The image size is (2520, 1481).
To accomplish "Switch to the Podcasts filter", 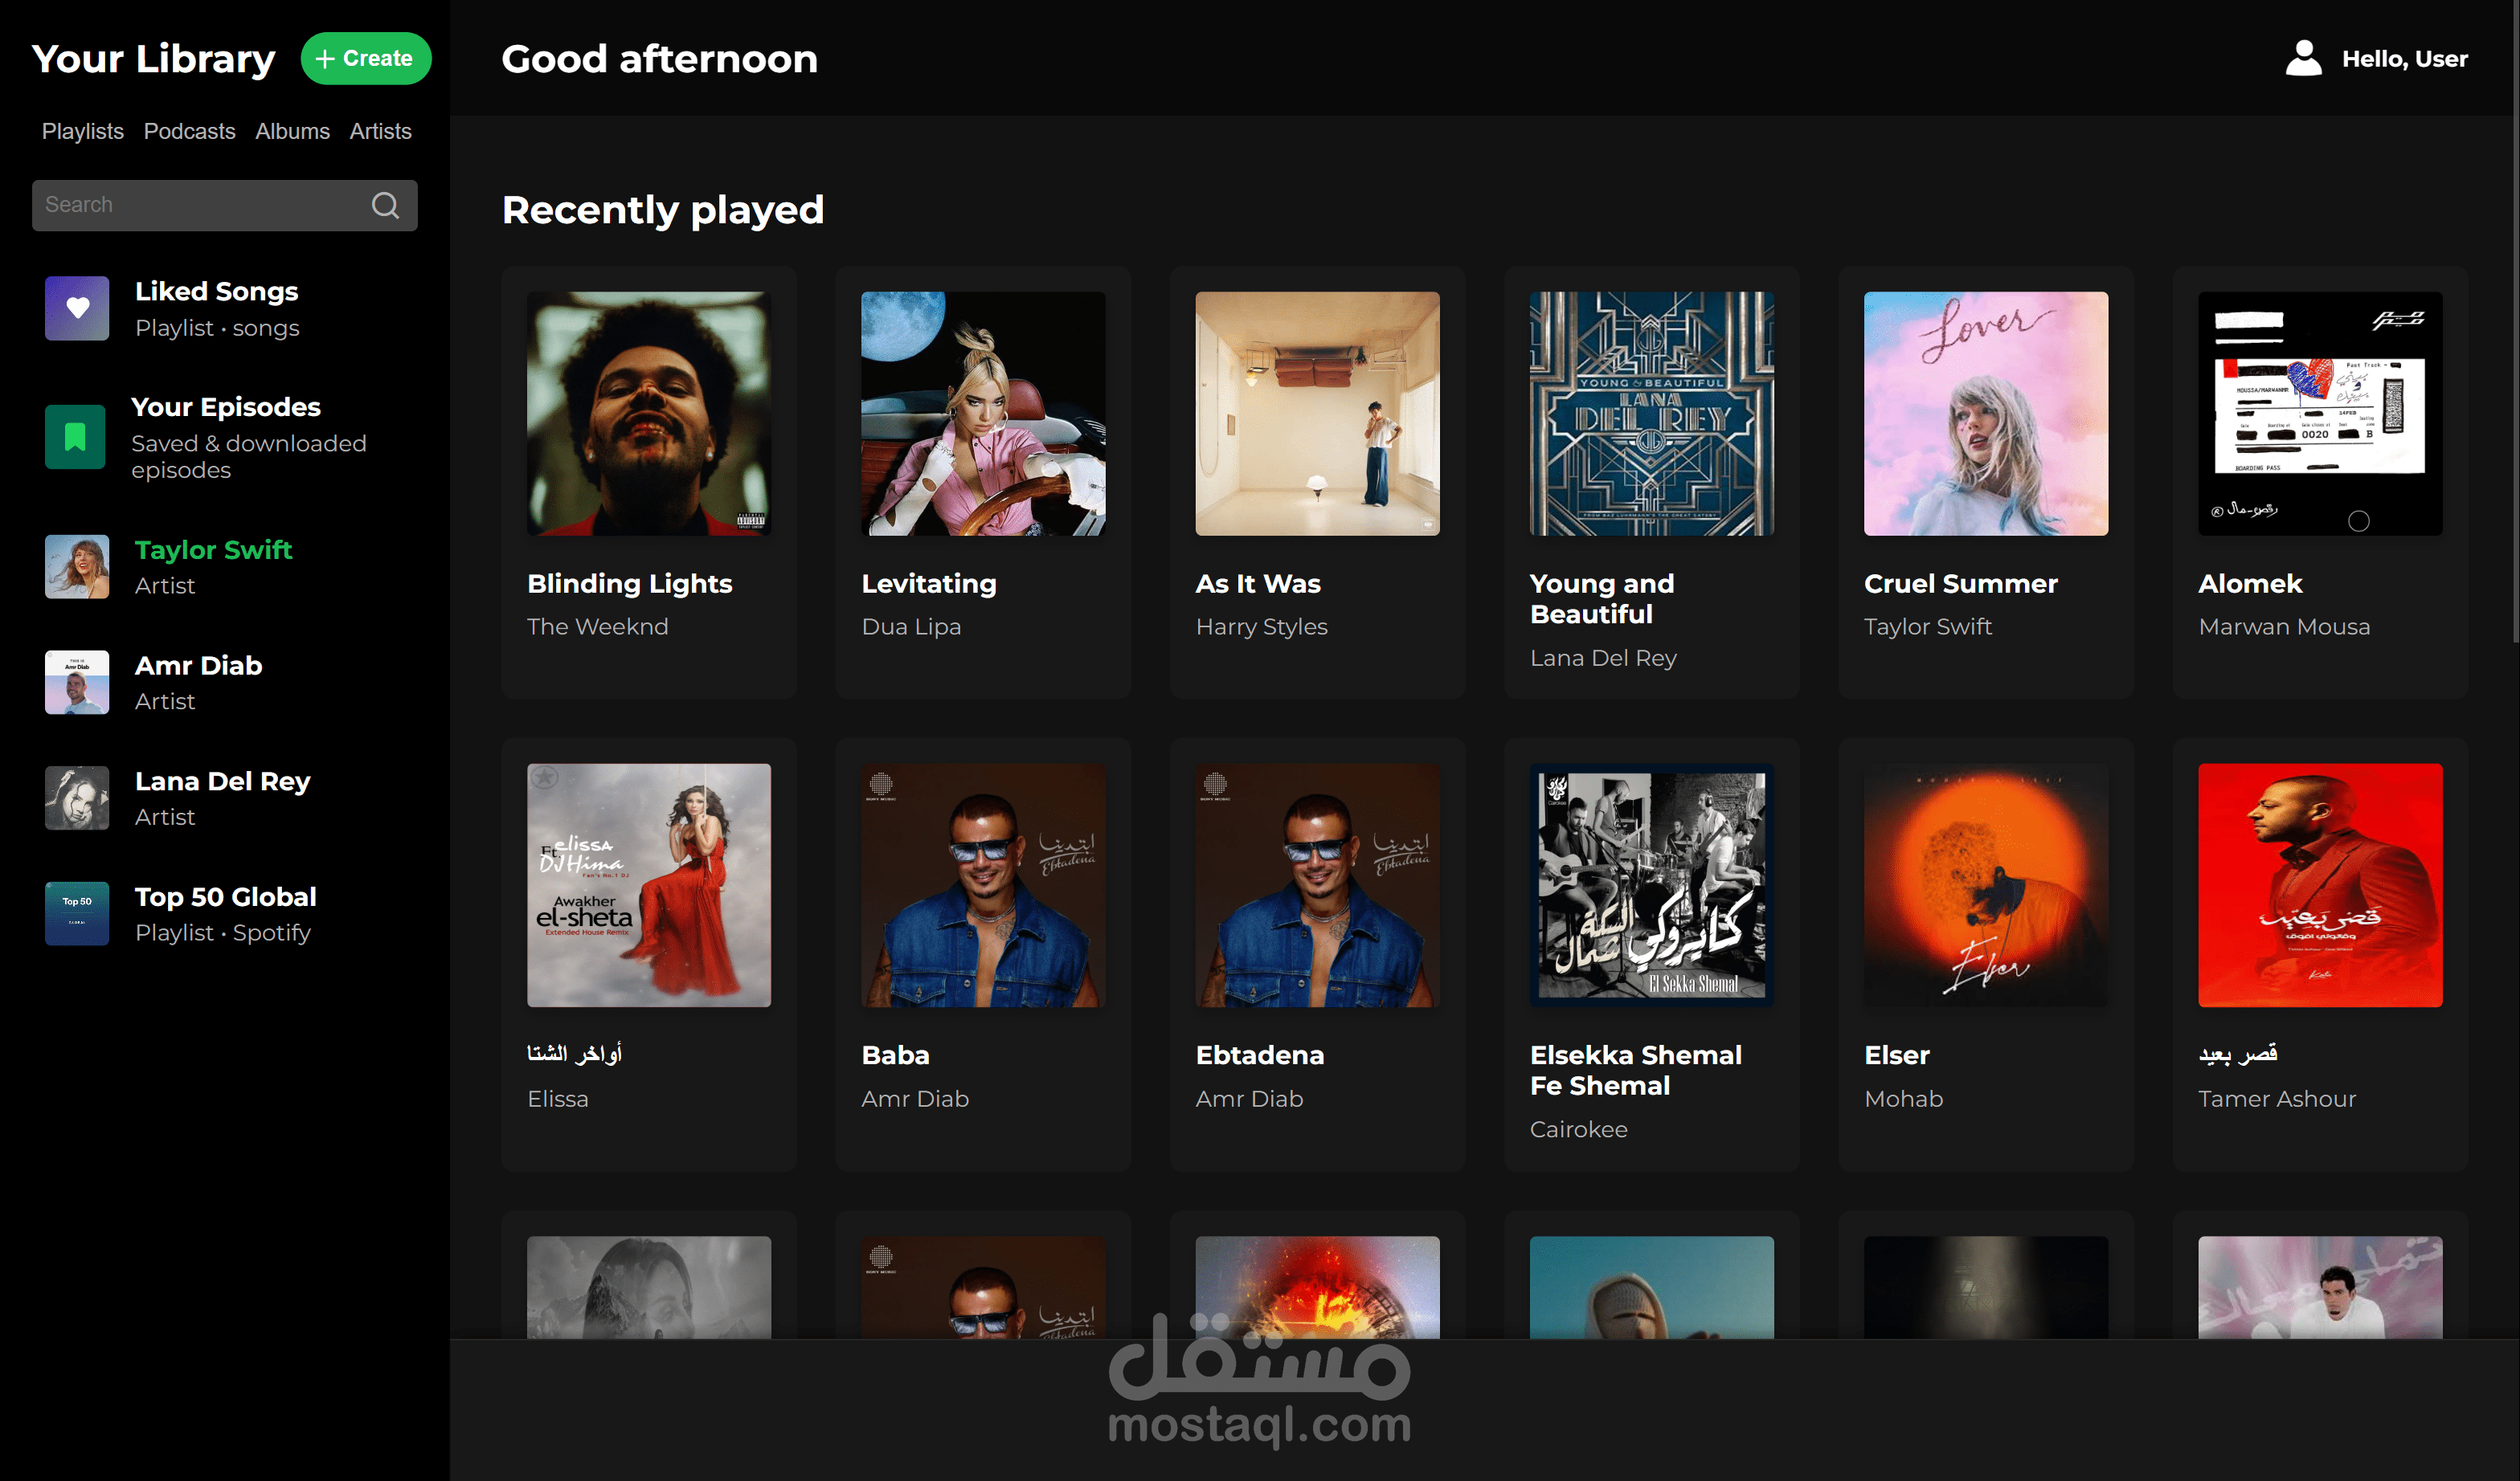I will (189, 131).
